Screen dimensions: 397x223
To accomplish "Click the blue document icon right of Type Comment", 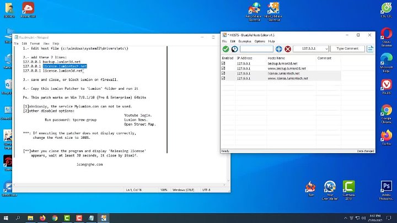I will [370, 49].
